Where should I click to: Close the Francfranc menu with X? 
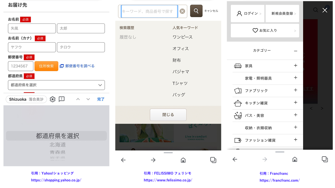[x=325, y=10]
